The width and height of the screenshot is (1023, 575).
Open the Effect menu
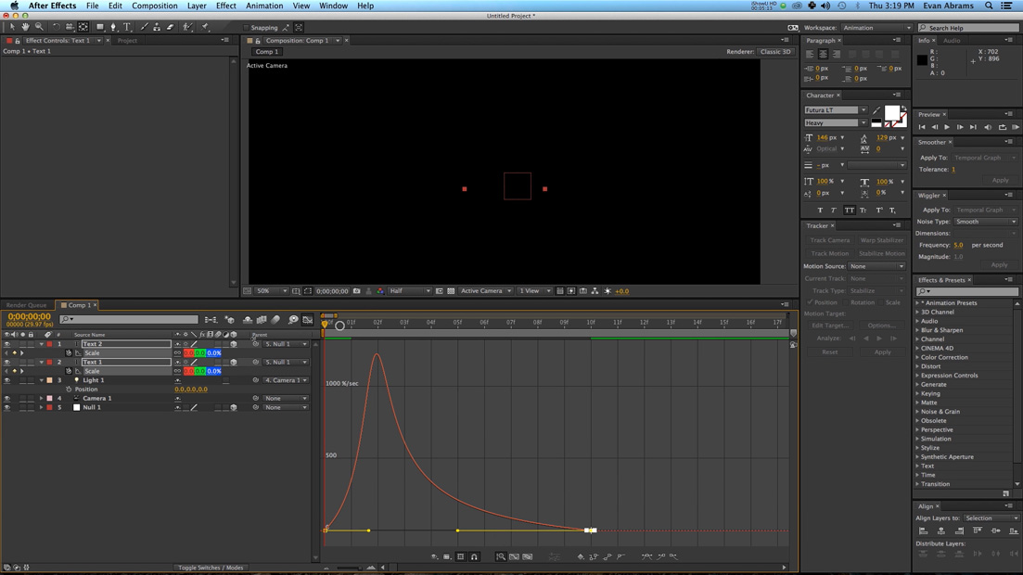pos(225,6)
